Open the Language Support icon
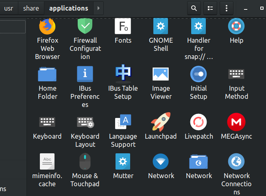The width and height of the screenshot is (266, 196). [x=123, y=122]
